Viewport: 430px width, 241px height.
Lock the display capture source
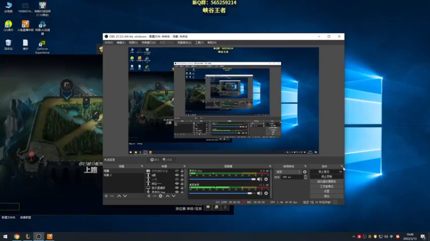pyautogui.click(x=182, y=188)
